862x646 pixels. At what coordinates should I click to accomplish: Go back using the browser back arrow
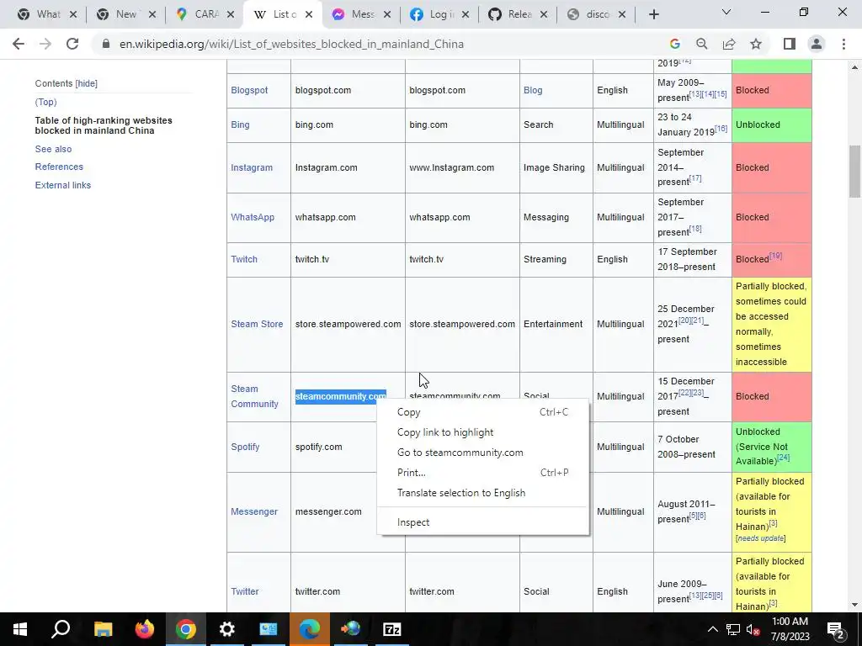pyautogui.click(x=19, y=44)
